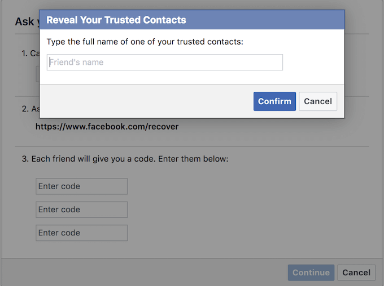
Task: Focus the second Enter code field
Action: (x=82, y=209)
